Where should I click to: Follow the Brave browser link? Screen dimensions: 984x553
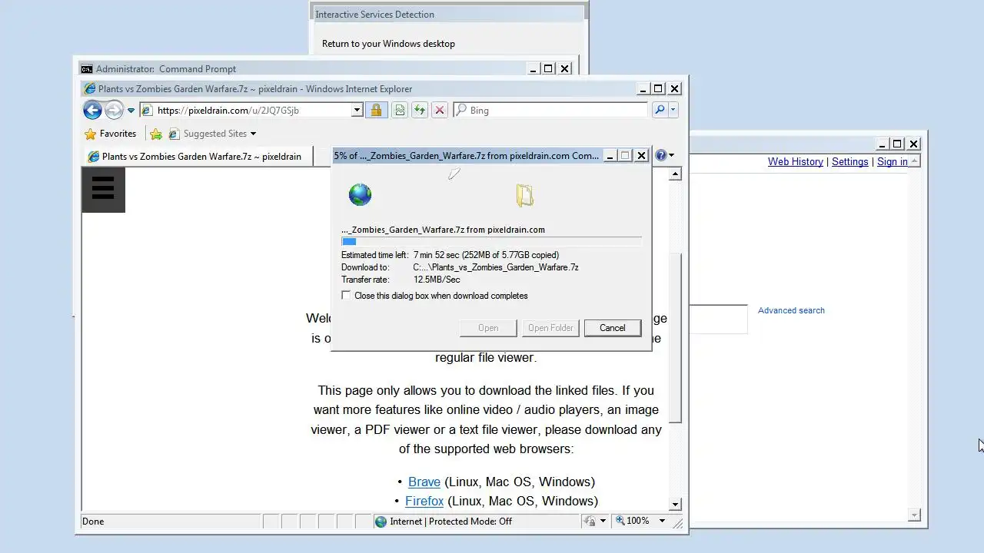pyautogui.click(x=424, y=482)
